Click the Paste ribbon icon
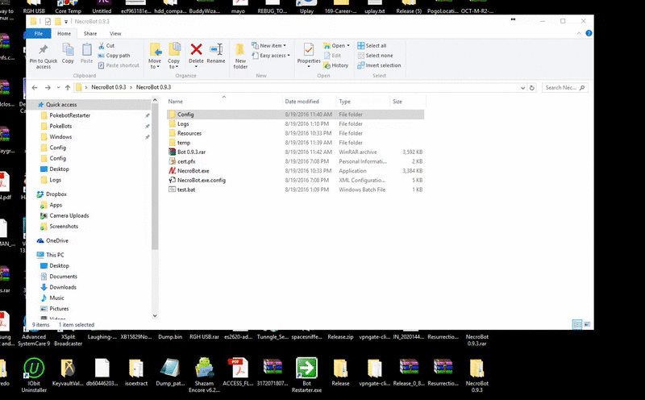This screenshot has width=645, height=400. click(86, 53)
